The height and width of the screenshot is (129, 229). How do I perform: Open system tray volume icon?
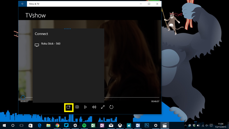pos(207,126)
